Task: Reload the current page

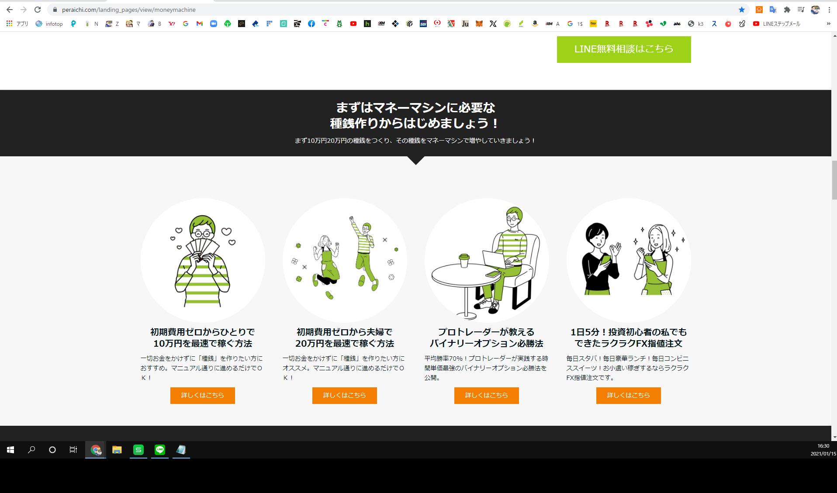Action: pyautogui.click(x=38, y=10)
